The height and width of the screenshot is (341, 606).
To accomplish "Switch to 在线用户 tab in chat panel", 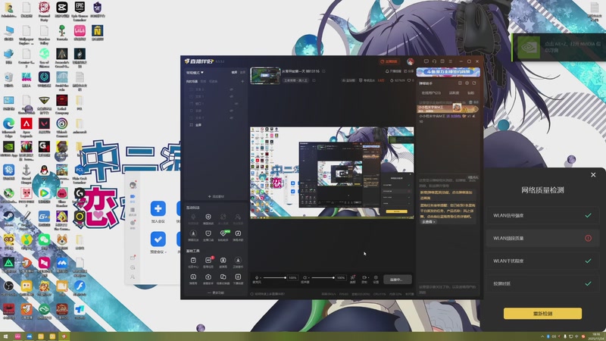I will [x=431, y=92].
